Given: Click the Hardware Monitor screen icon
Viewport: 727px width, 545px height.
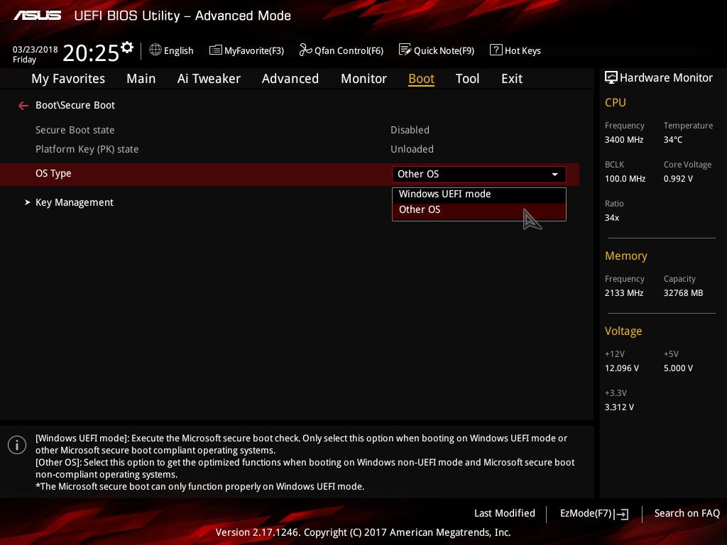Looking at the screenshot, I should 611,77.
